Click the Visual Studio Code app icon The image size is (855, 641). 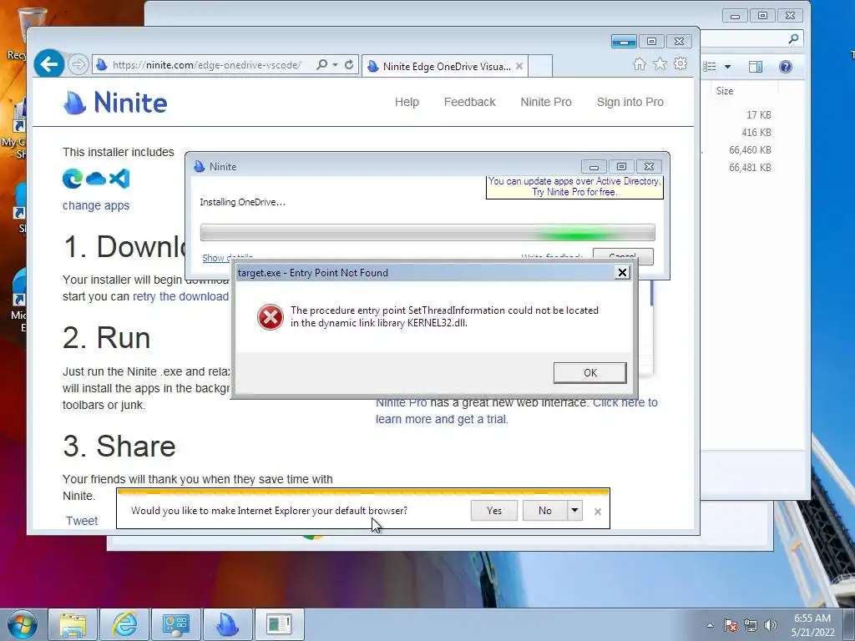pyautogui.click(x=119, y=179)
